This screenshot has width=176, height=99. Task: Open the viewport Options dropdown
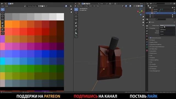[142, 4]
